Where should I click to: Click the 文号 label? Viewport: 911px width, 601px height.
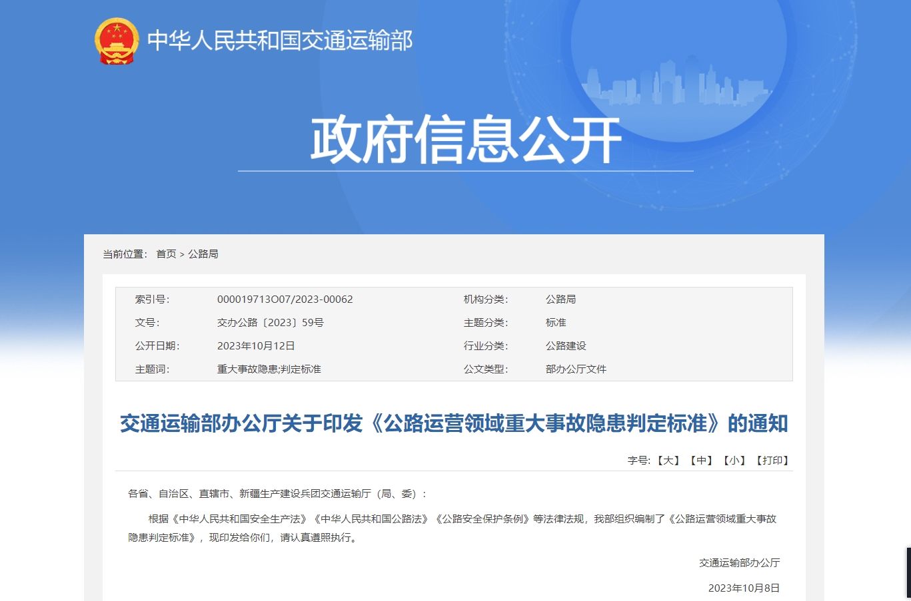point(147,323)
